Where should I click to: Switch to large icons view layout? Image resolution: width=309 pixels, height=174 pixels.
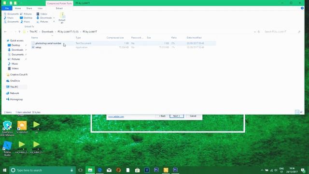301,112
